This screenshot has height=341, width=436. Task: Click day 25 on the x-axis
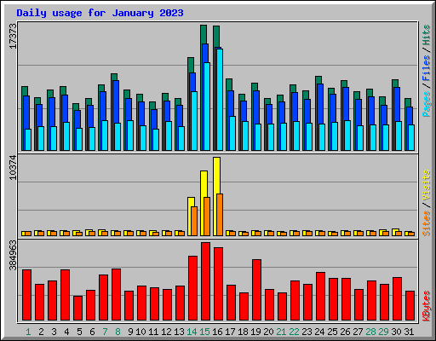pyautogui.click(x=332, y=332)
